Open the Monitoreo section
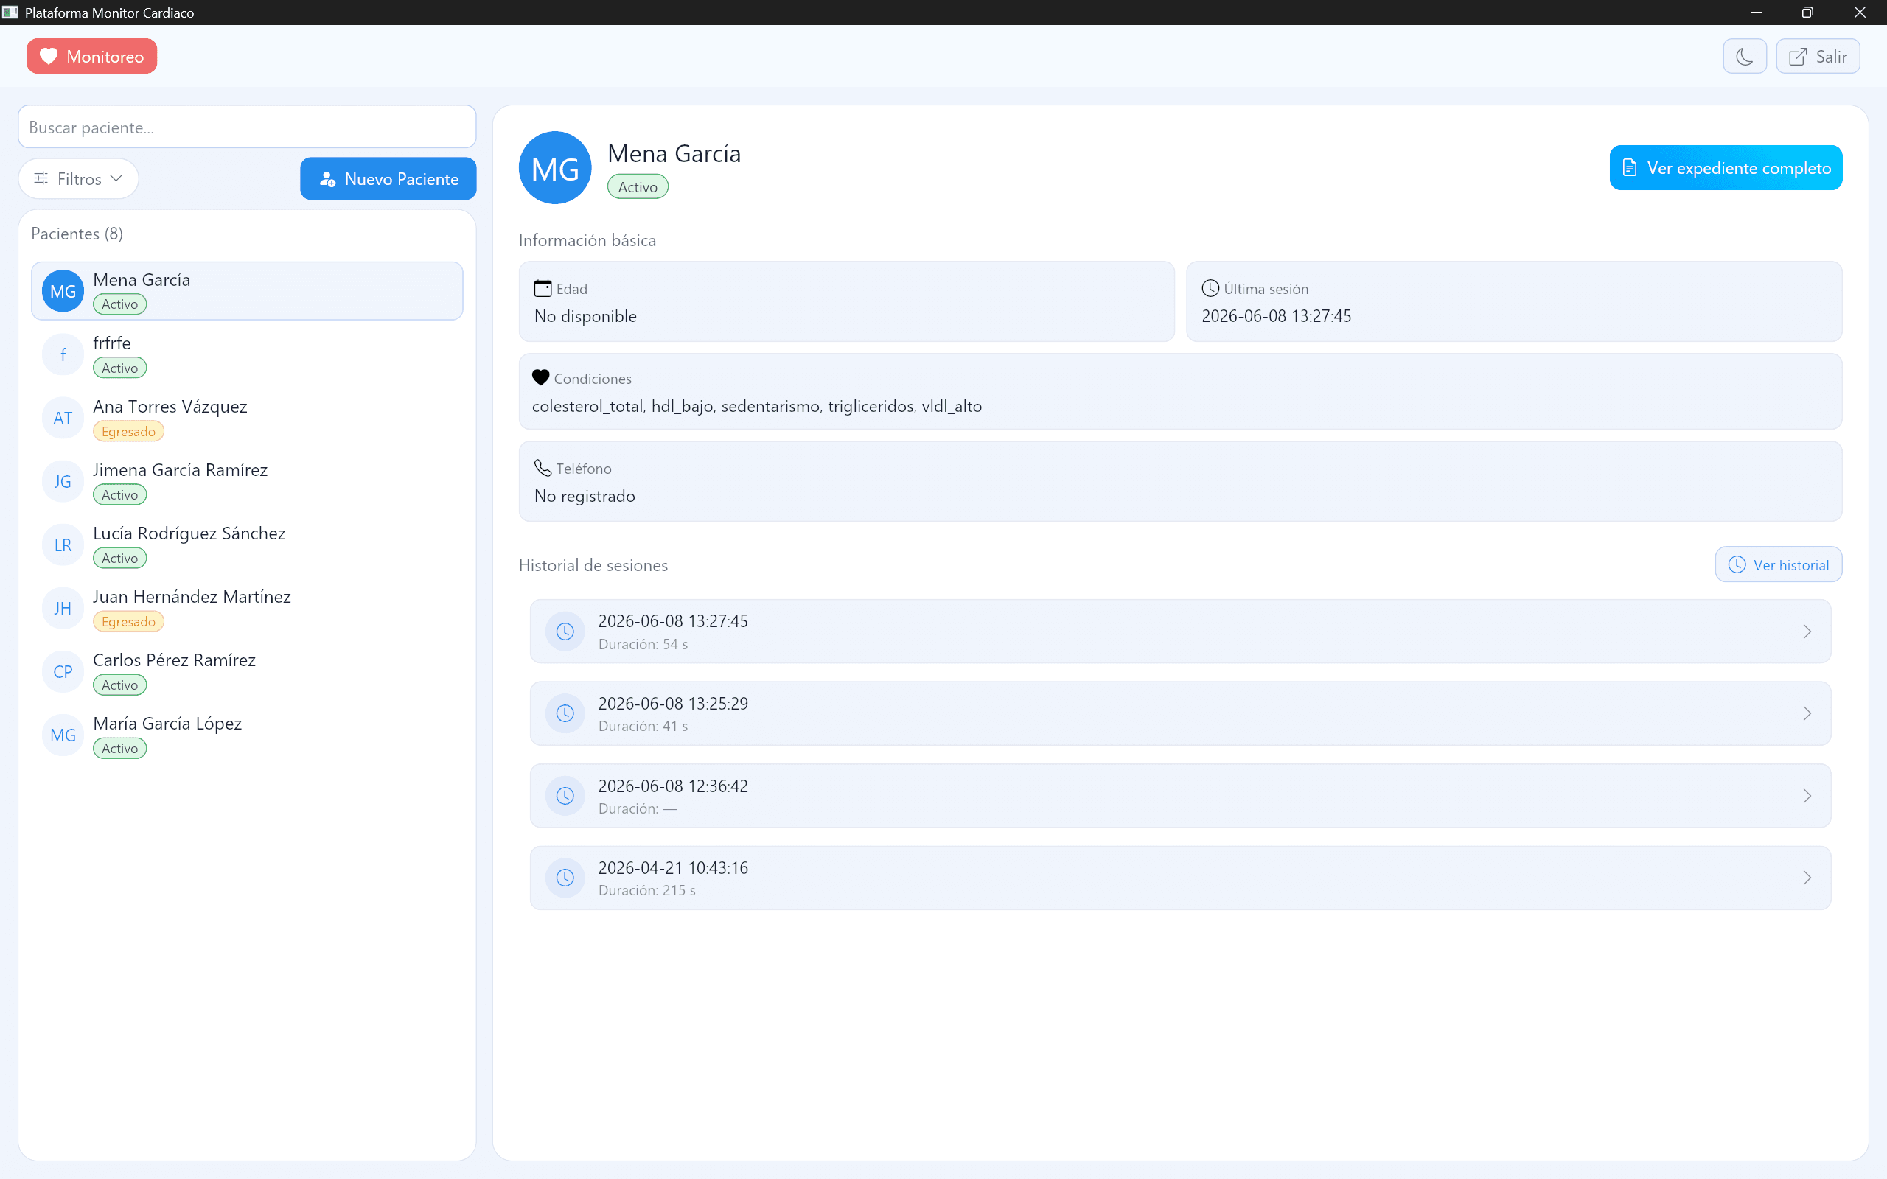 (x=92, y=56)
